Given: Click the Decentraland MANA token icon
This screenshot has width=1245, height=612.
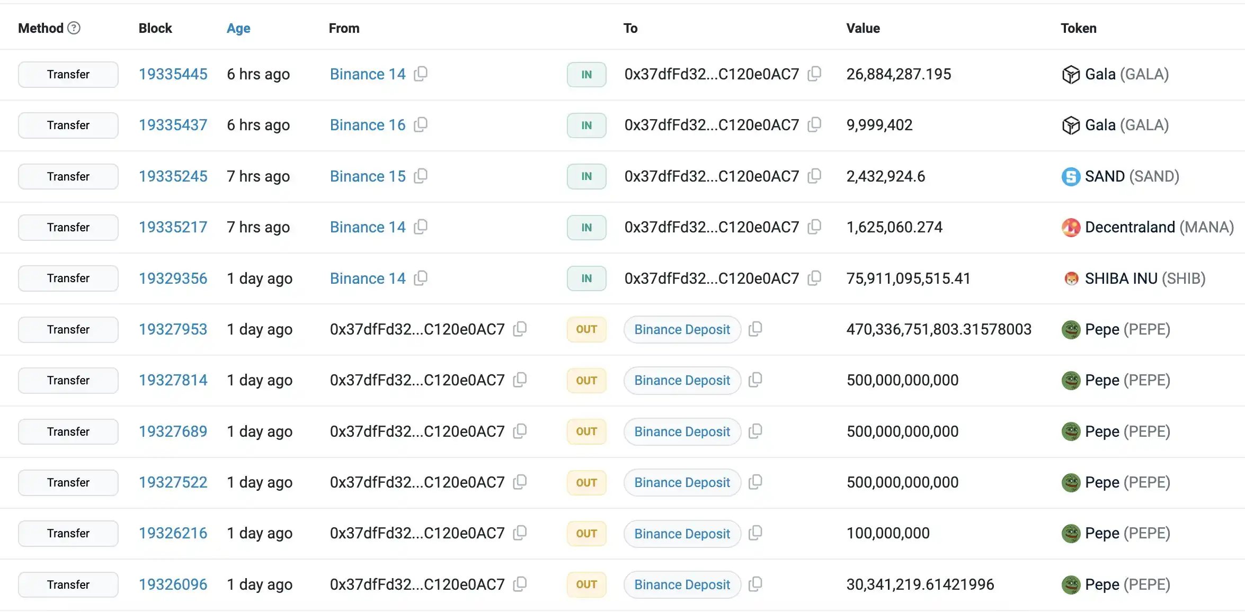Looking at the screenshot, I should (1071, 227).
